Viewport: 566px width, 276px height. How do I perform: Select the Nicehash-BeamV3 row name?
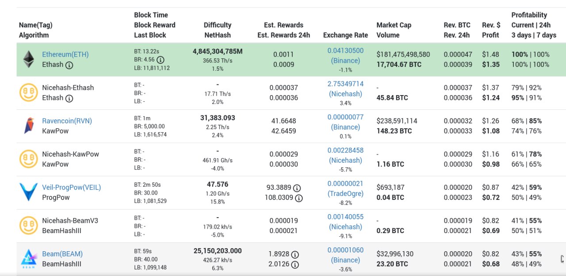tap(70, 220)
